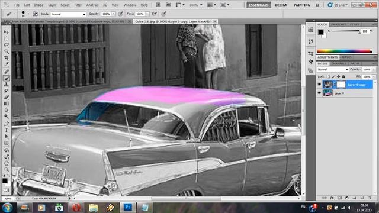This screenshot has height=213, width=379.
Task: Select the Clone Stamp tool
Action: tap(7, 85)
